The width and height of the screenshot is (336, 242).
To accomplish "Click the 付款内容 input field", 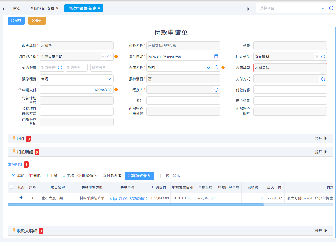I will tap(290, 90).
